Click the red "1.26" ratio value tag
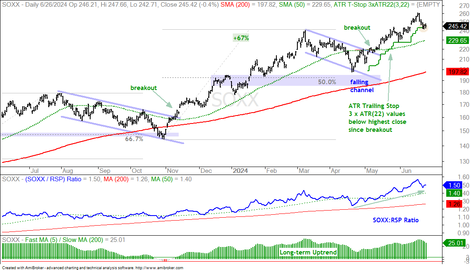 pos(454,204)
